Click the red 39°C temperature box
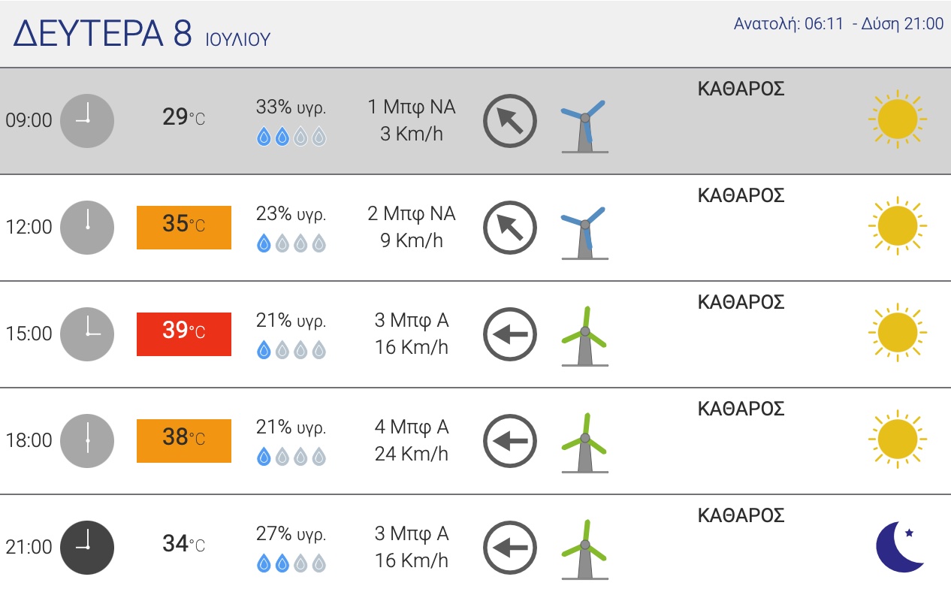Screen dimensions: 951x598 (184, 334)
